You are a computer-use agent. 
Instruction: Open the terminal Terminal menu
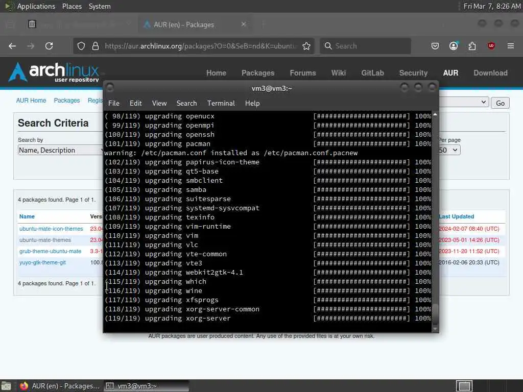pos(221,103)
